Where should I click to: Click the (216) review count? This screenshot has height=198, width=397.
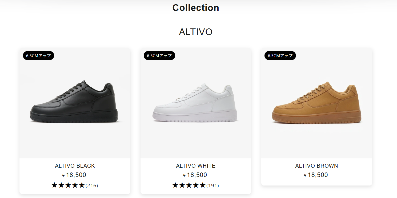[92, 186]
